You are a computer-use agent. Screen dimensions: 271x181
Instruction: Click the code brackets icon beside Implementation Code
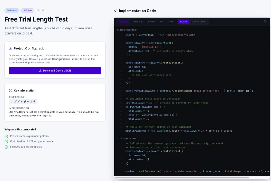(116, 11)
